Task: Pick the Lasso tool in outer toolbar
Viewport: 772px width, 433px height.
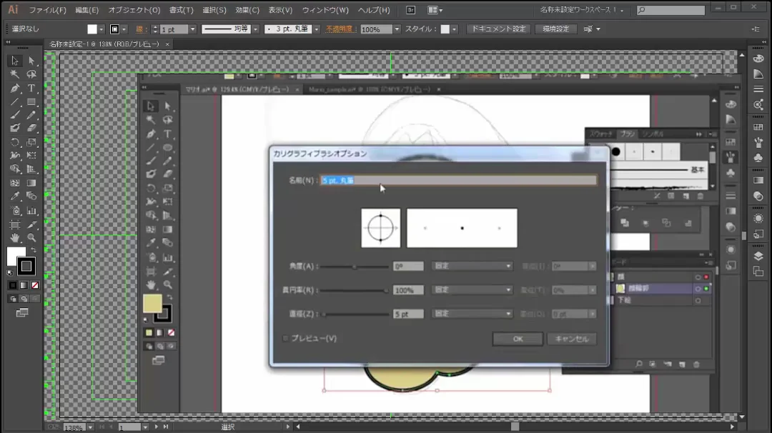Action: point(31,74)
